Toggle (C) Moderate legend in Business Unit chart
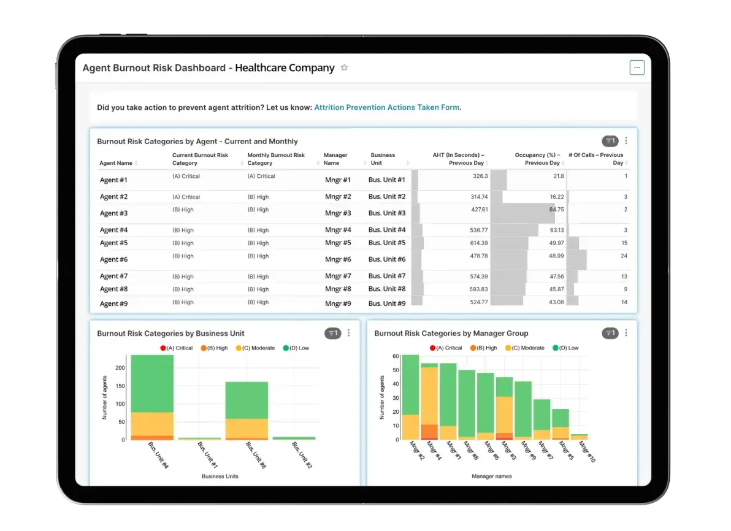 [x=256, y=348]
